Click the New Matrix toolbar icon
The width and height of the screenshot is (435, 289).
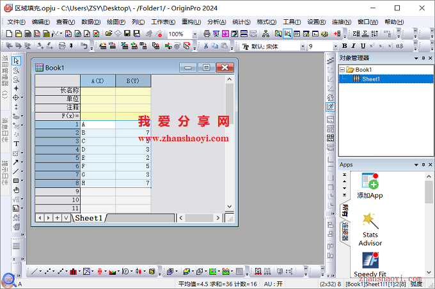46,34
